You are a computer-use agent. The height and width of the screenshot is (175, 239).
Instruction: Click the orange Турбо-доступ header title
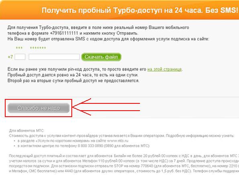(x=140, y=10)
